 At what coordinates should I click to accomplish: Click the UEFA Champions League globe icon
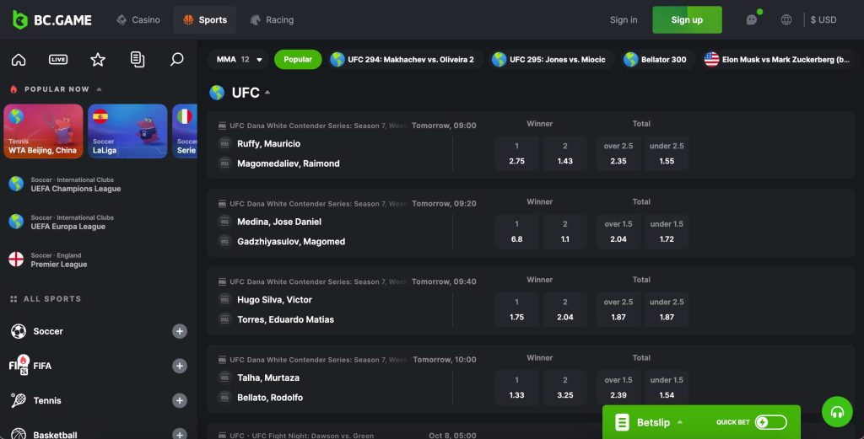pyautogui.click(x=16, y=184)
